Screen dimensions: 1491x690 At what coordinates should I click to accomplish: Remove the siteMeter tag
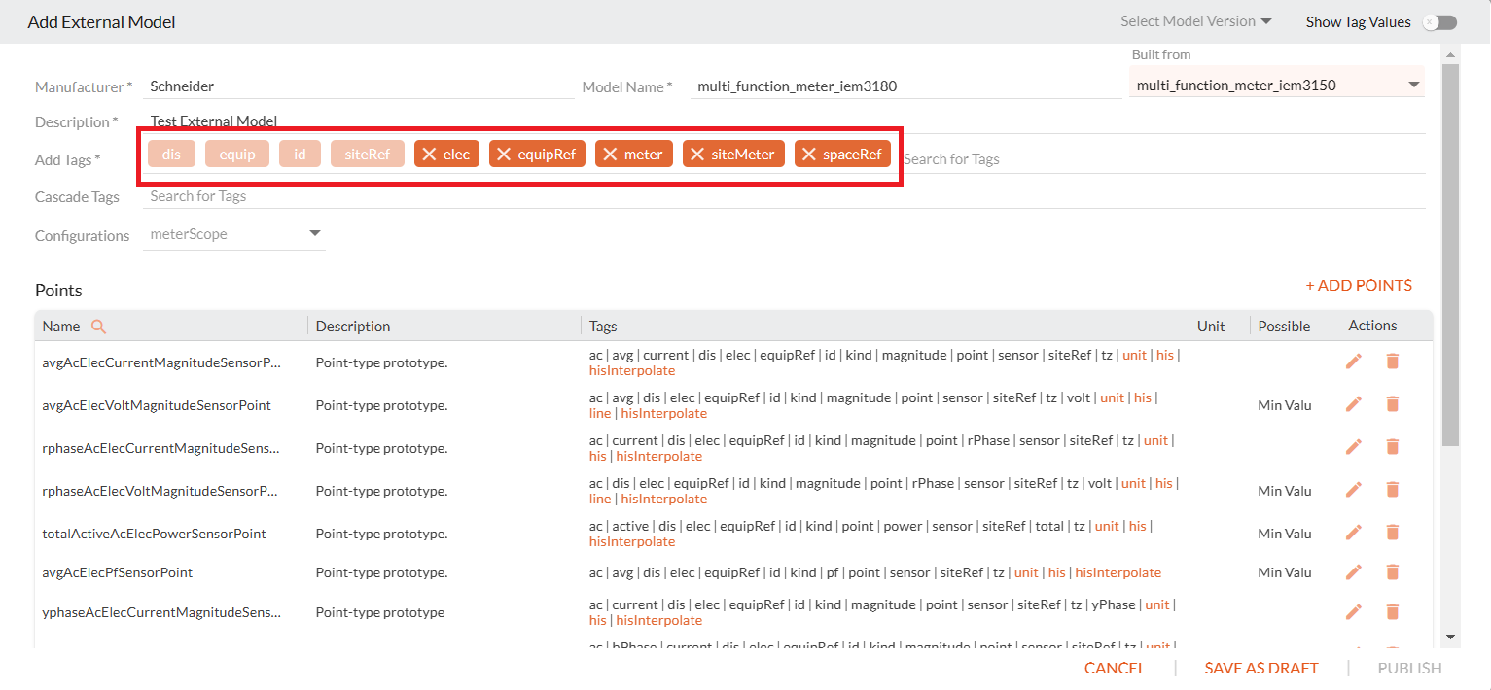[x=697, y=155]
